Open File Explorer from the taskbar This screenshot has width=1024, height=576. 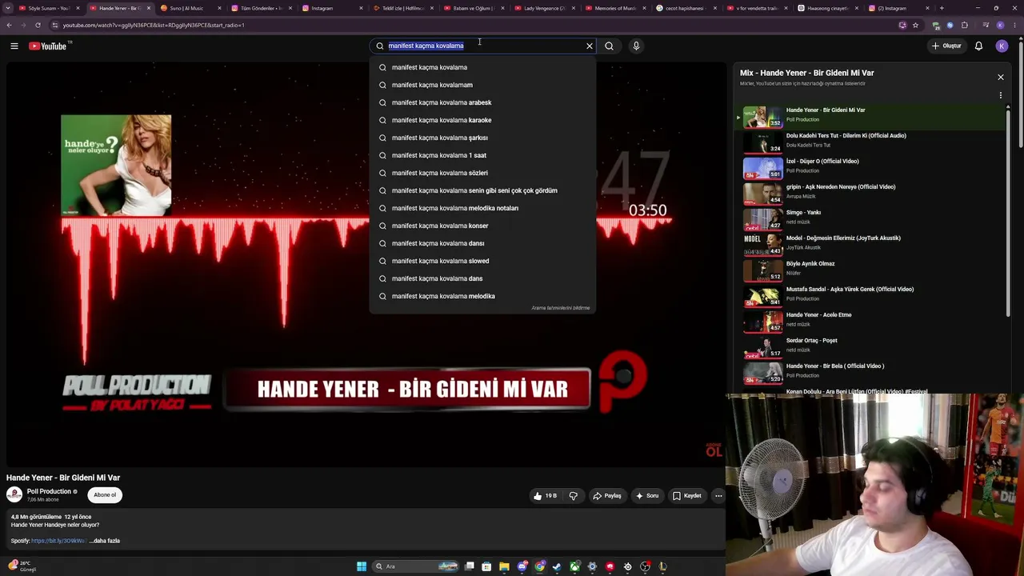point(504,566)
